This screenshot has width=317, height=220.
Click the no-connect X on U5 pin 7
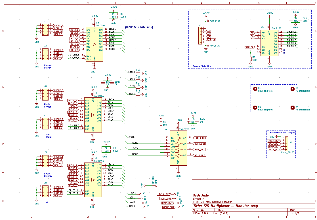(x=284, y=53)
